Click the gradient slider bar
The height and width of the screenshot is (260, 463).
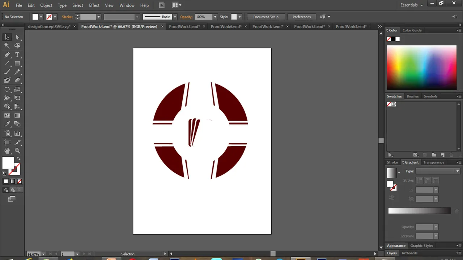coord(419,211)
